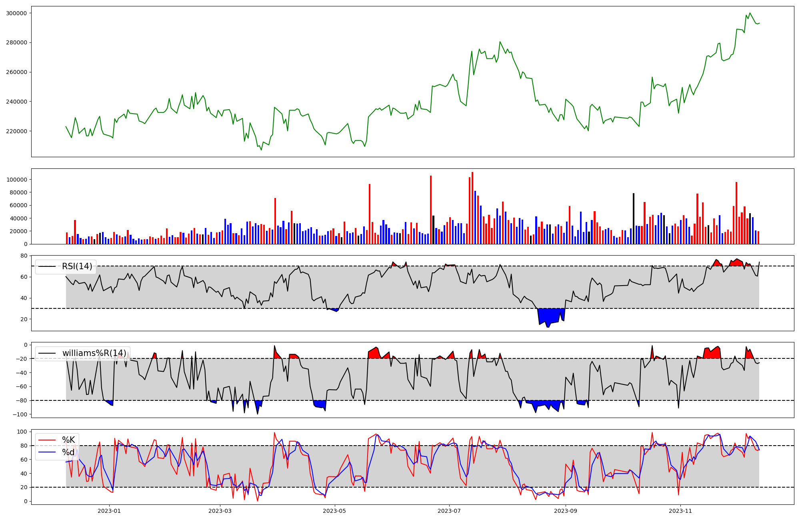The width and height of the screenshot is (800, 520).
Task: Click the tallest red volume bar in July
Action: coord(472,208)
